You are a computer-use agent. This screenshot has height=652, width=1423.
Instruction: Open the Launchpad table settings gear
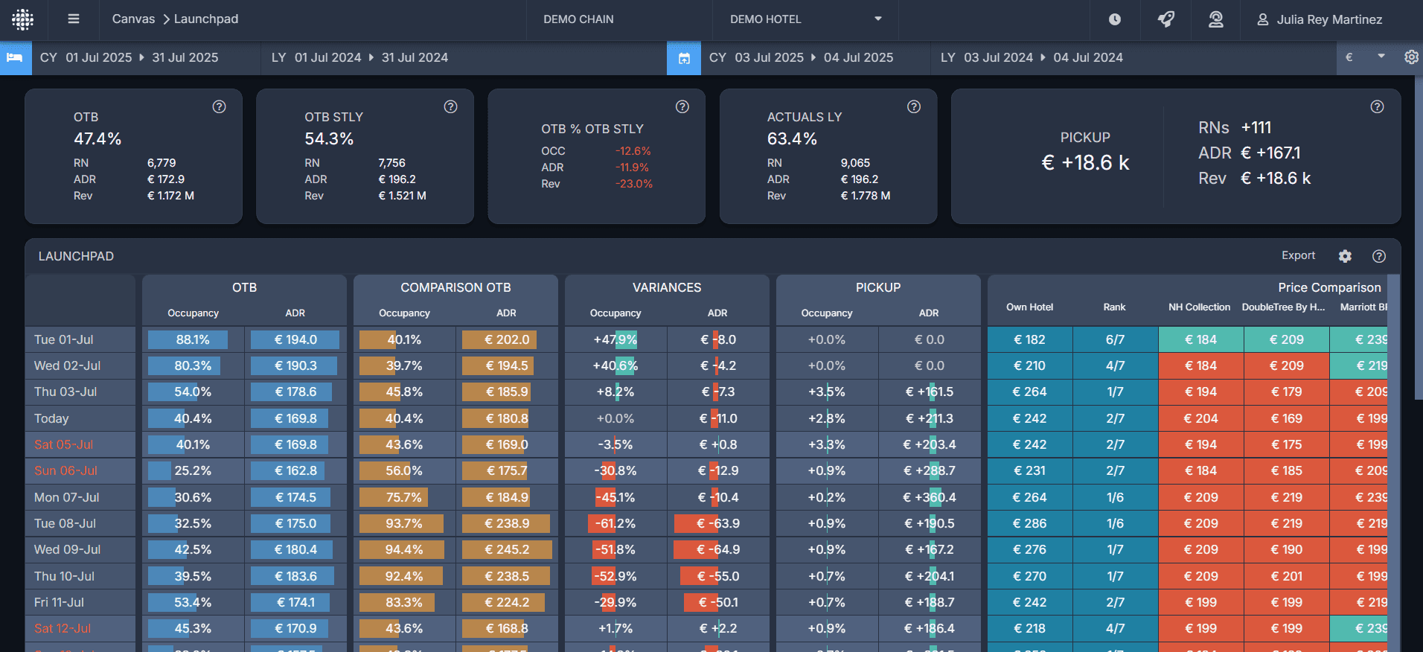pyautogui.click(x=1345, y=256)
